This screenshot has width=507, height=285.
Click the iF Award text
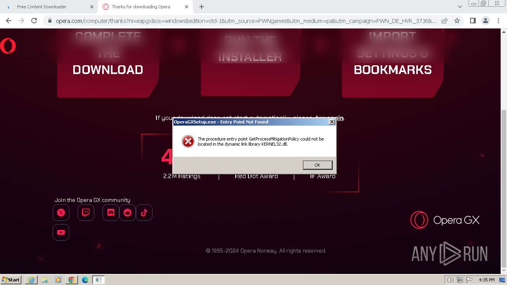[323, 176]
